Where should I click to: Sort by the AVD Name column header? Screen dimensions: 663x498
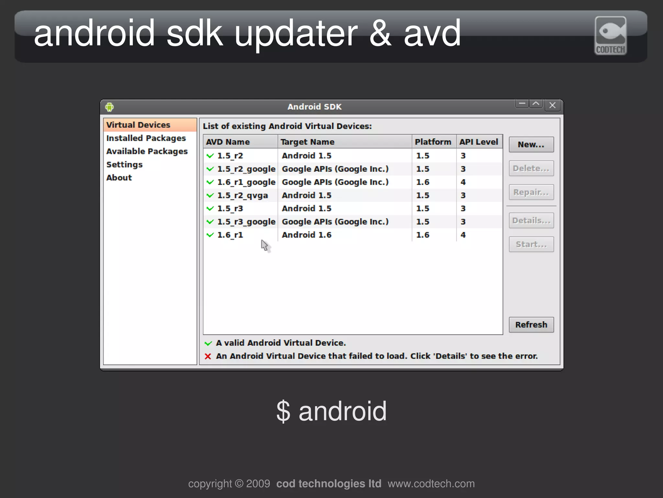pyautogui.click(x=241, y=142)
